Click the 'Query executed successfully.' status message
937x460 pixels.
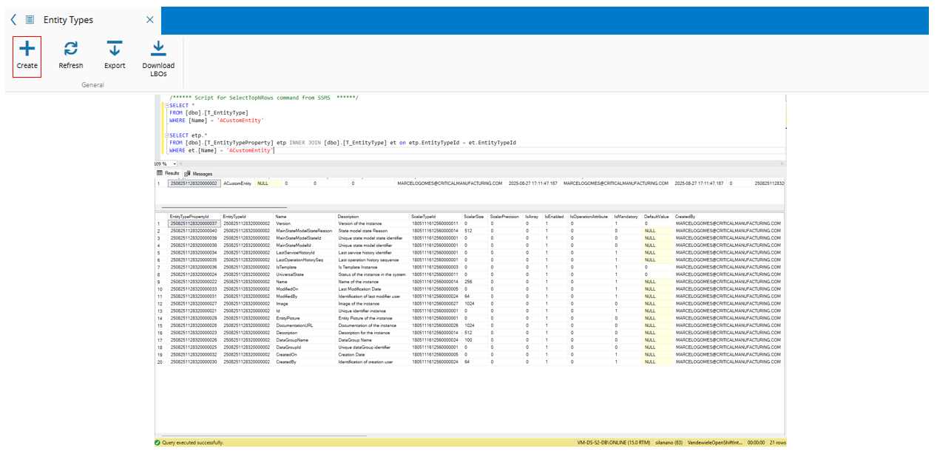tap(192, 442)
